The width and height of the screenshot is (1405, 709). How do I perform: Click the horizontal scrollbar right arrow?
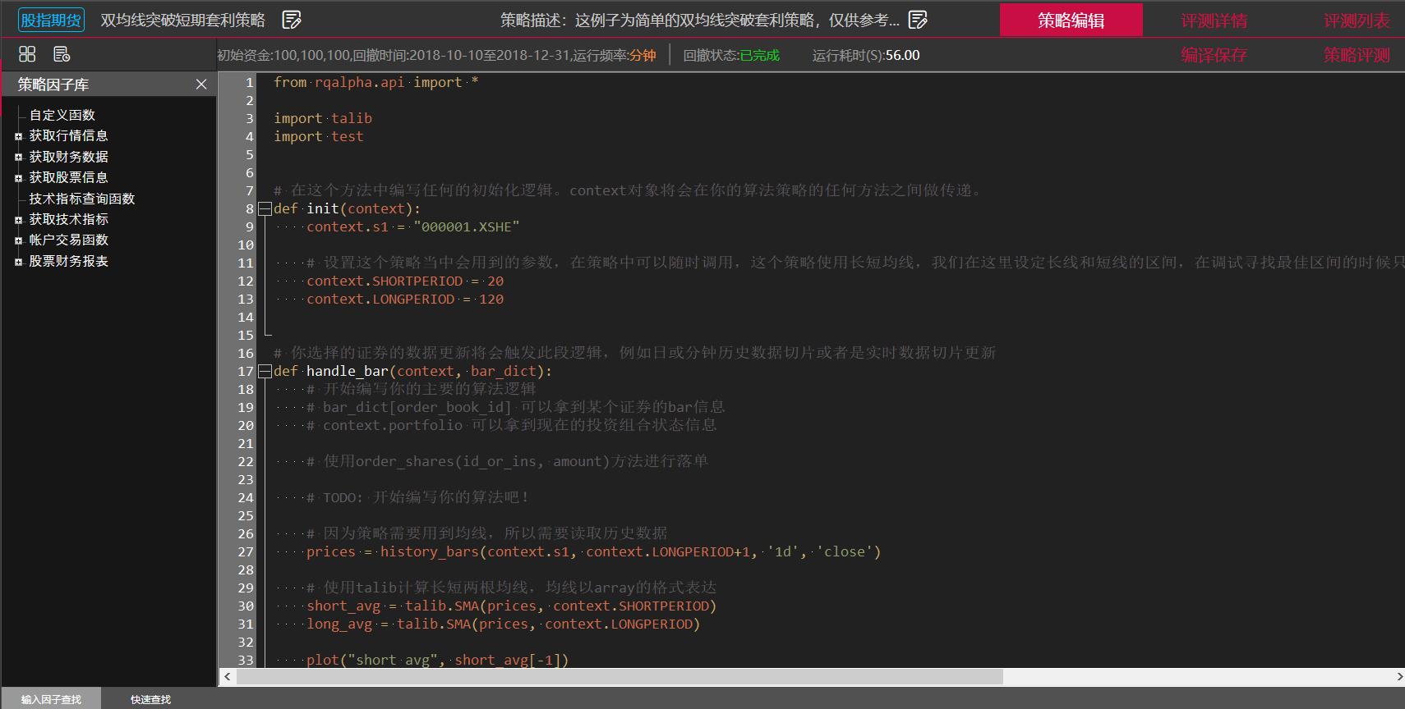[1399, 677]
